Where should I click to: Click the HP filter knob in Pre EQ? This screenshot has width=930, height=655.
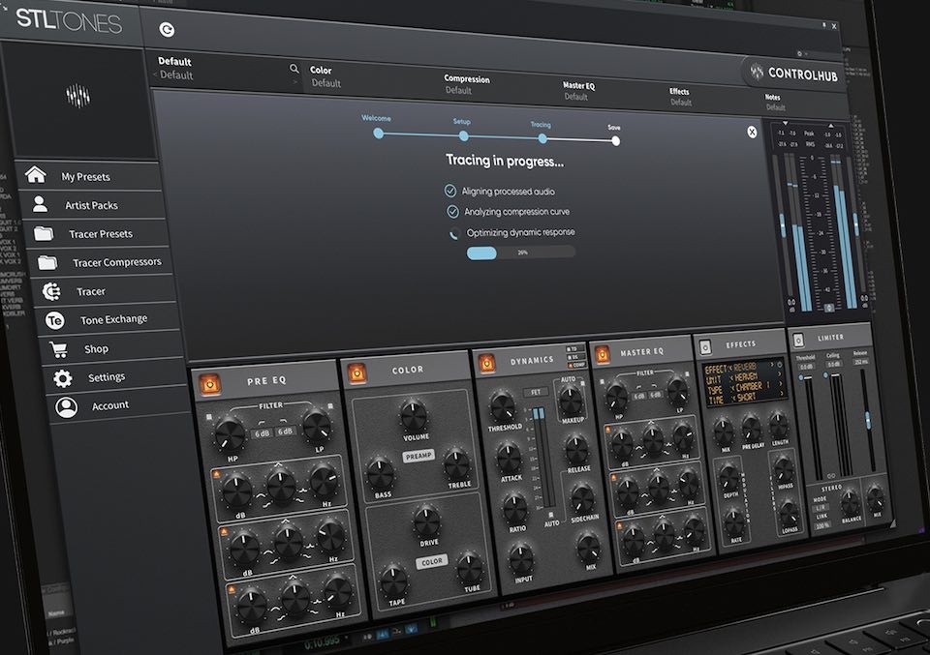229,434
